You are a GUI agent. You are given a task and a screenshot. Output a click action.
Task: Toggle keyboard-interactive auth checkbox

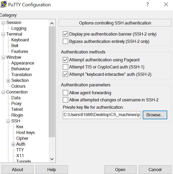tap(65, 74)
